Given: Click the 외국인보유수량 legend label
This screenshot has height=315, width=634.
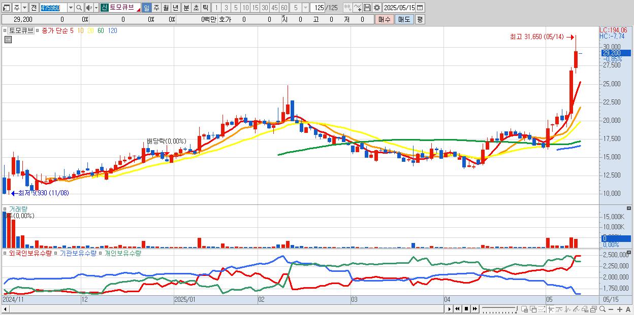Looking at the screenshot, I should (30, 253).
